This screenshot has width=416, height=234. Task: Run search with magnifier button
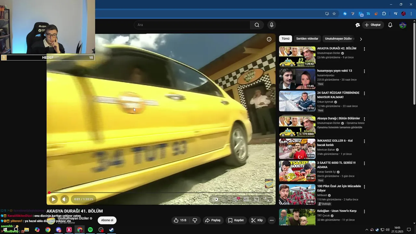[257, 25]
